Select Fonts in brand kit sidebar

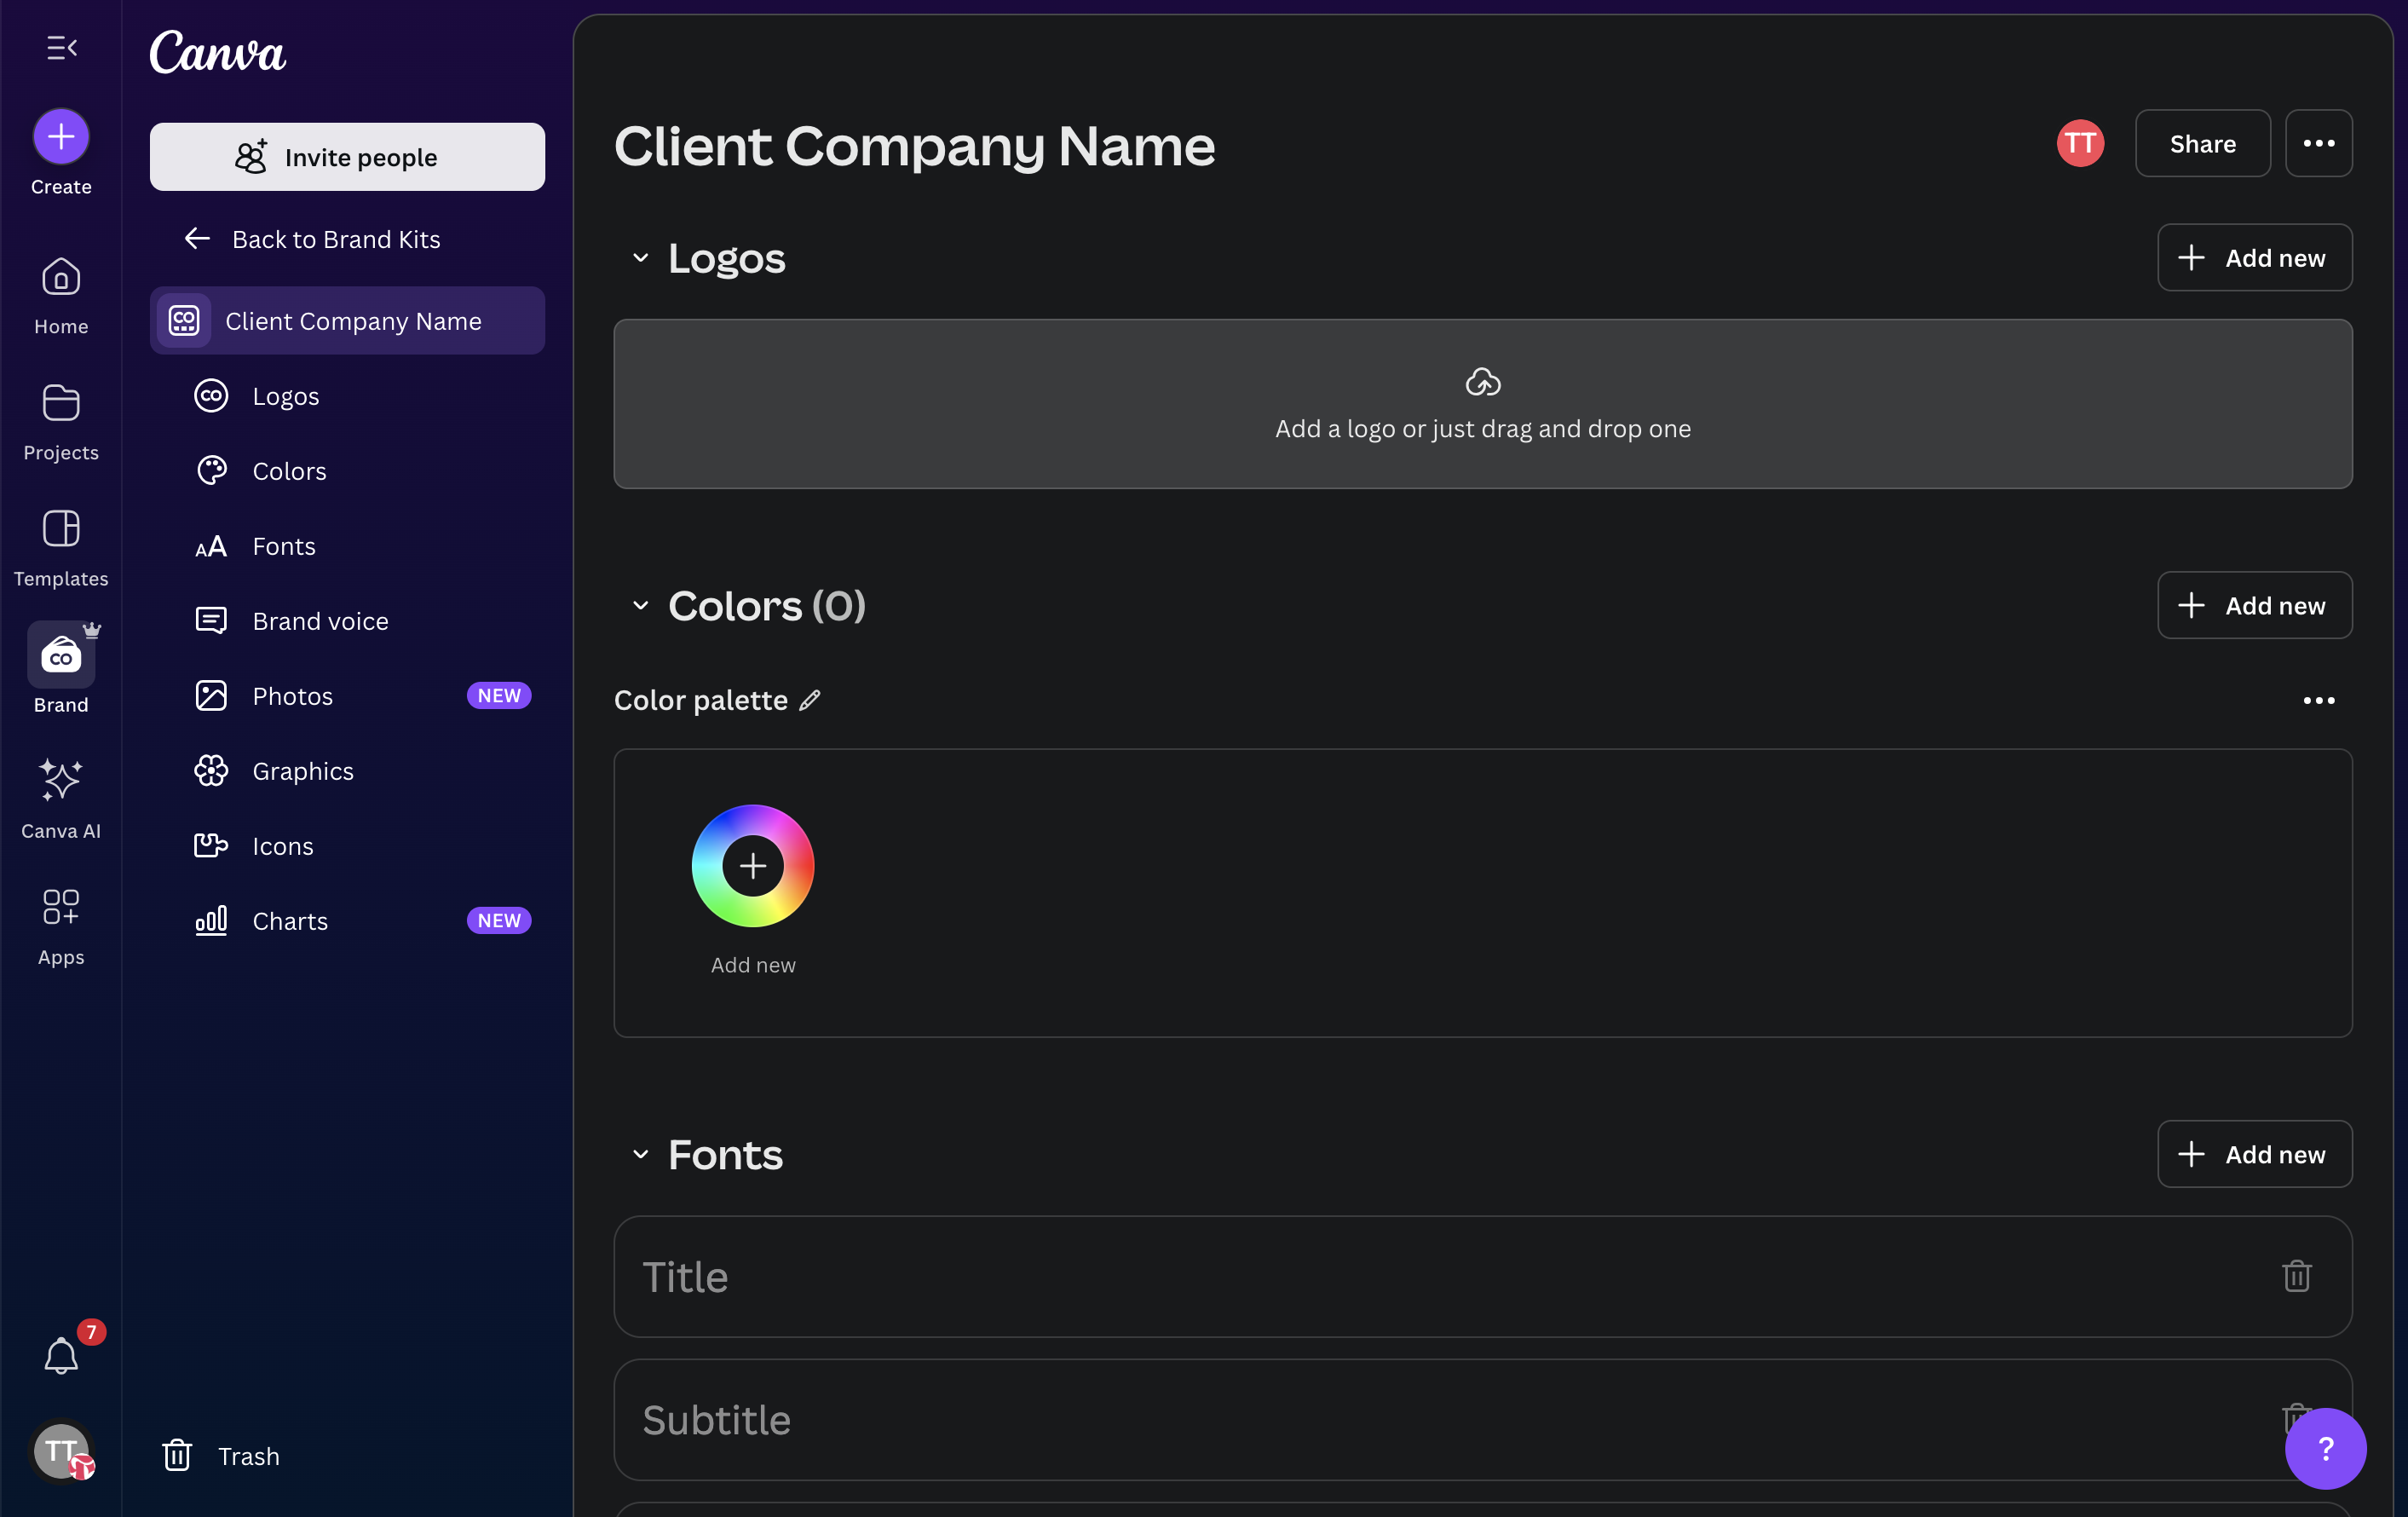(347, 546)
